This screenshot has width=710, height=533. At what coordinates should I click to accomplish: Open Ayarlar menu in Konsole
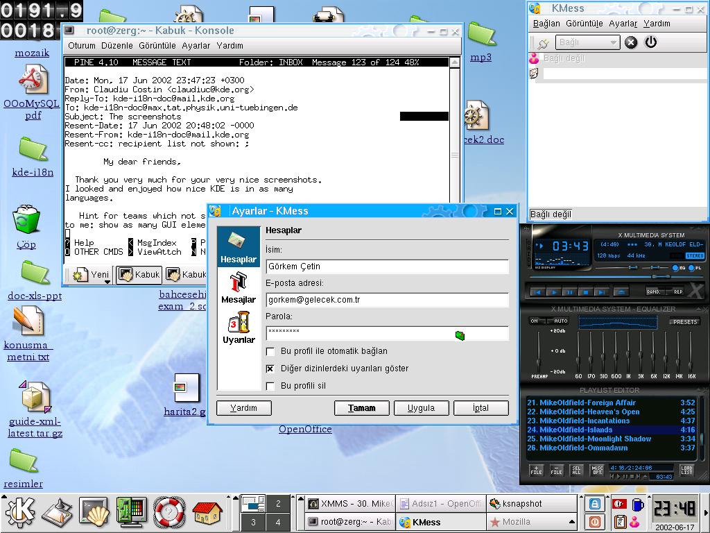point(196,46)
